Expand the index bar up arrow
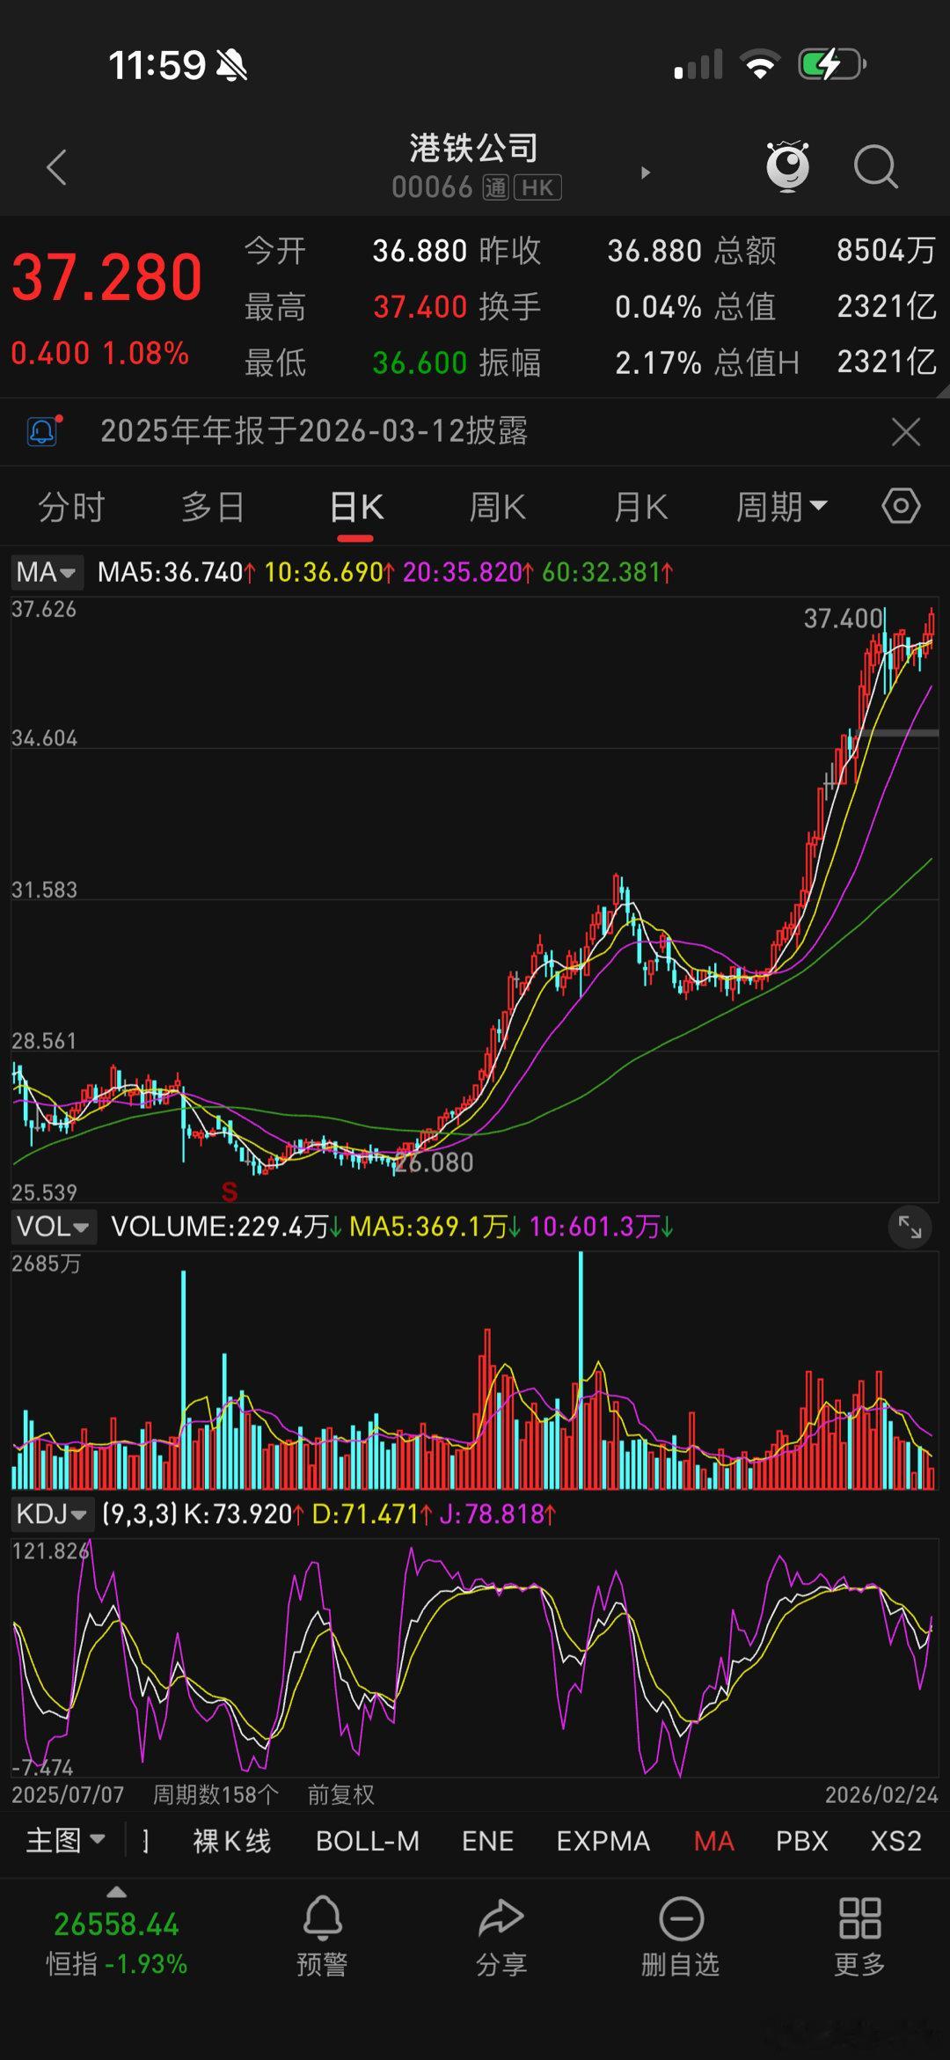The height and width of the screenshot is (2060, 950). point(116,1891)
